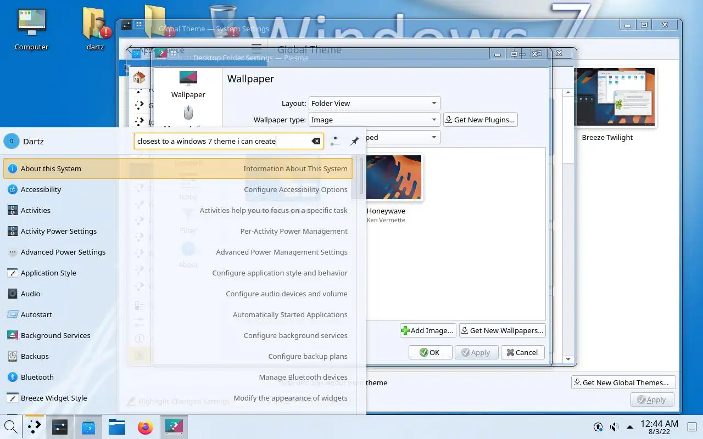Viewport: 703px width, 439px height.
Task: Click the Add Image button
Action: tap(428, 330)
